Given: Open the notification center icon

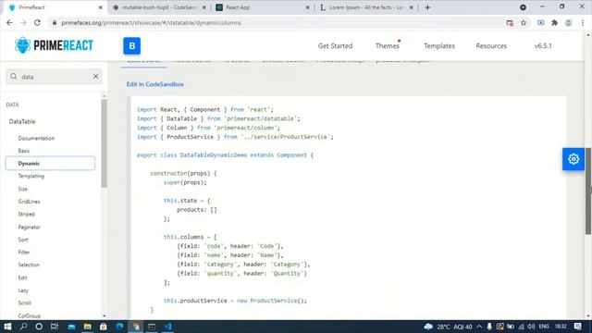Looking at the screenshot, I should tap(577, 327).
